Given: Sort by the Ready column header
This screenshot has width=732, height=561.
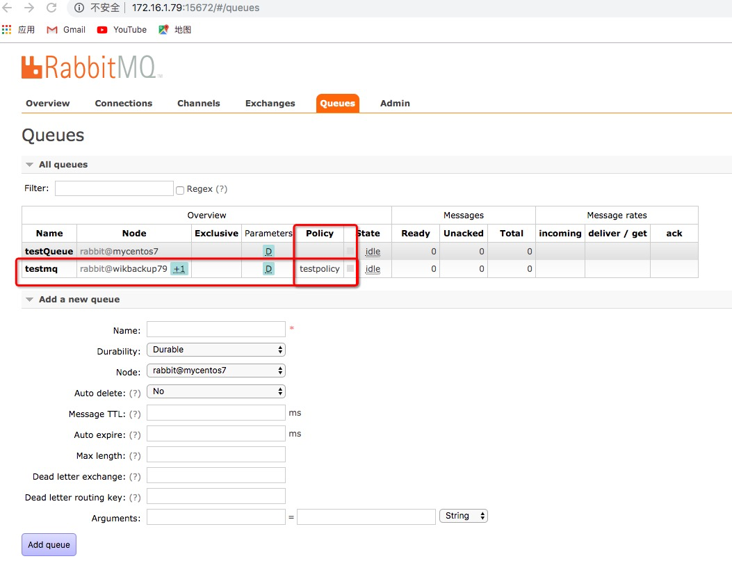Looking at the screenshot, I should 416,234.
